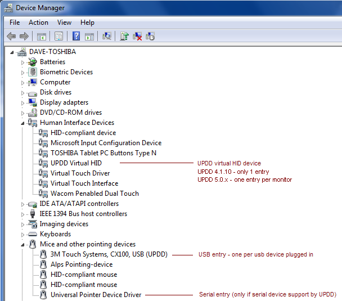The height and width of the screenshot is (301, 342).
Task: Click Show/Hide Action Pane toolbar icon
Action: tap(89, 37)
